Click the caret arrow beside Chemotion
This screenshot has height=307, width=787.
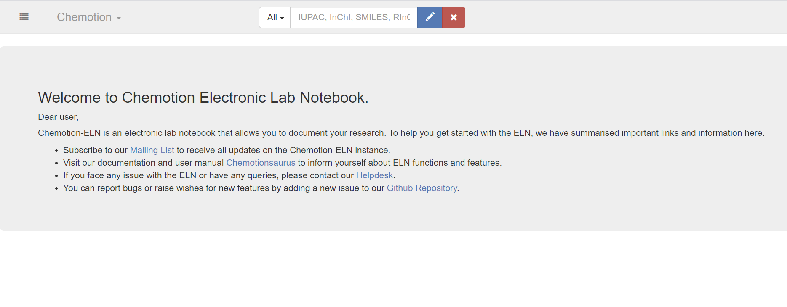(x=119, y=18)
